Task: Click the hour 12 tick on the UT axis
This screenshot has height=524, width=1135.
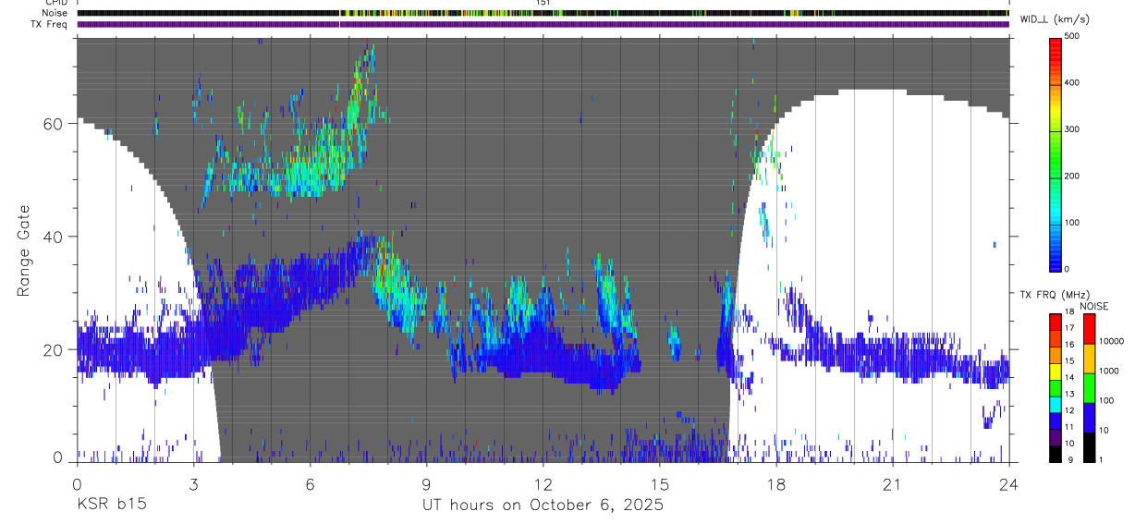Action: (543, 483)
